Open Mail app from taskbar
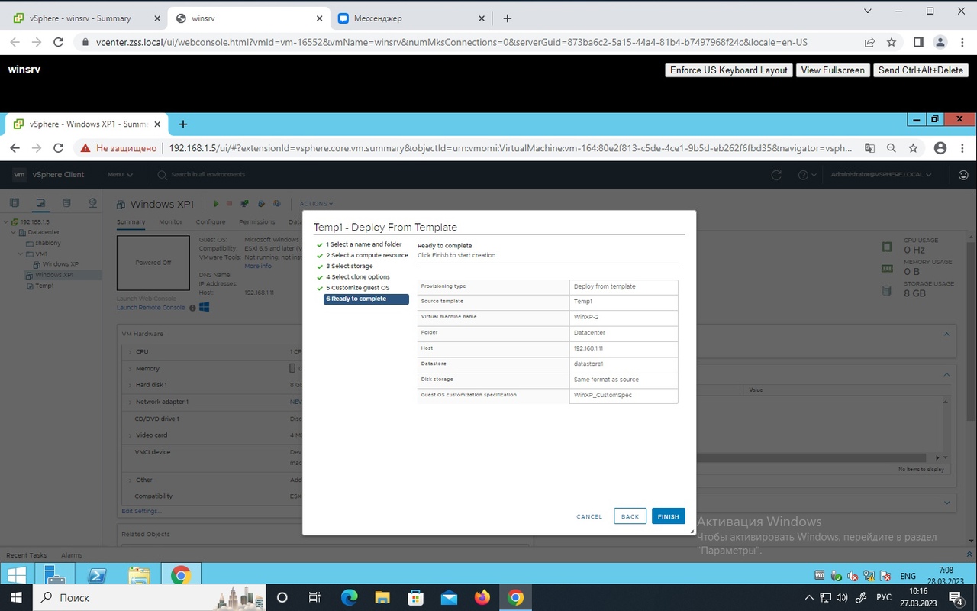This screenshot has height=611, width=977. [449, 597]
